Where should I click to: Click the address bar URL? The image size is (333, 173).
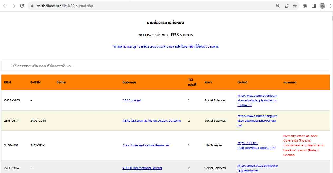(x=65, y=6)
